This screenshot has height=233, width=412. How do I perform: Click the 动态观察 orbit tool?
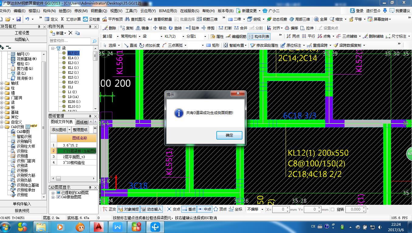tap(277, 19)
